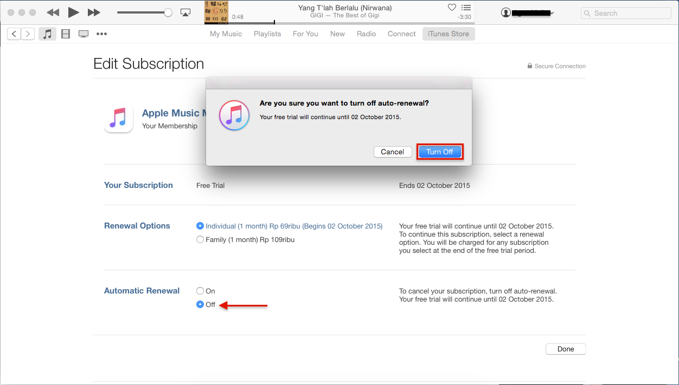Click the playback progress bar

click(351, 23)
